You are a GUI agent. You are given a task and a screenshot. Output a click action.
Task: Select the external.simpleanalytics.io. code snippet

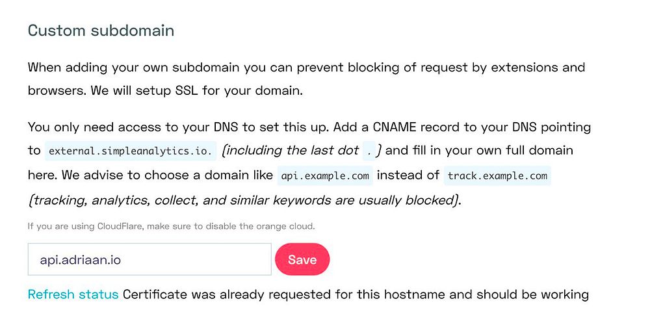click(x=130, y=151)
